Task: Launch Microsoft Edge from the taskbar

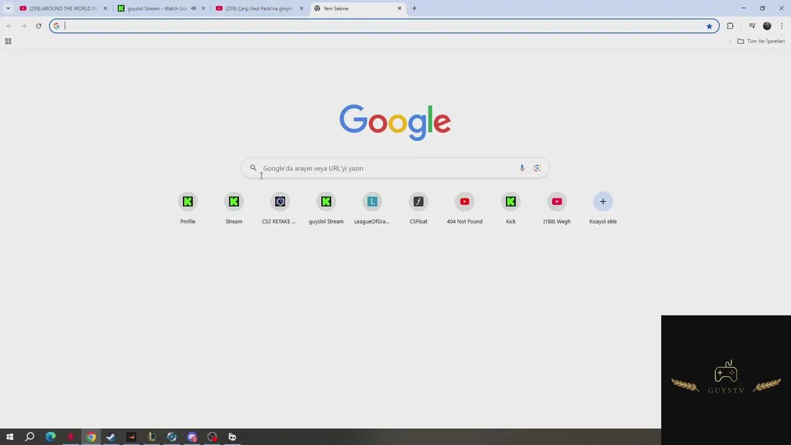Action: coord(51,437)
